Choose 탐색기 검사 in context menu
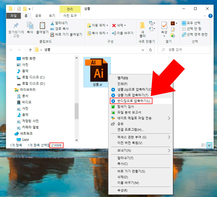The width and height of the screenshot is (217, 197). pos(125,107)
